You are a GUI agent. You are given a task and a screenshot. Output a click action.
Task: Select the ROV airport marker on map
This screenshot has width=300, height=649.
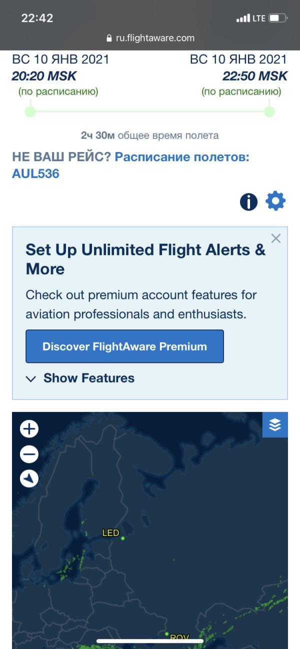coord(166,634)
